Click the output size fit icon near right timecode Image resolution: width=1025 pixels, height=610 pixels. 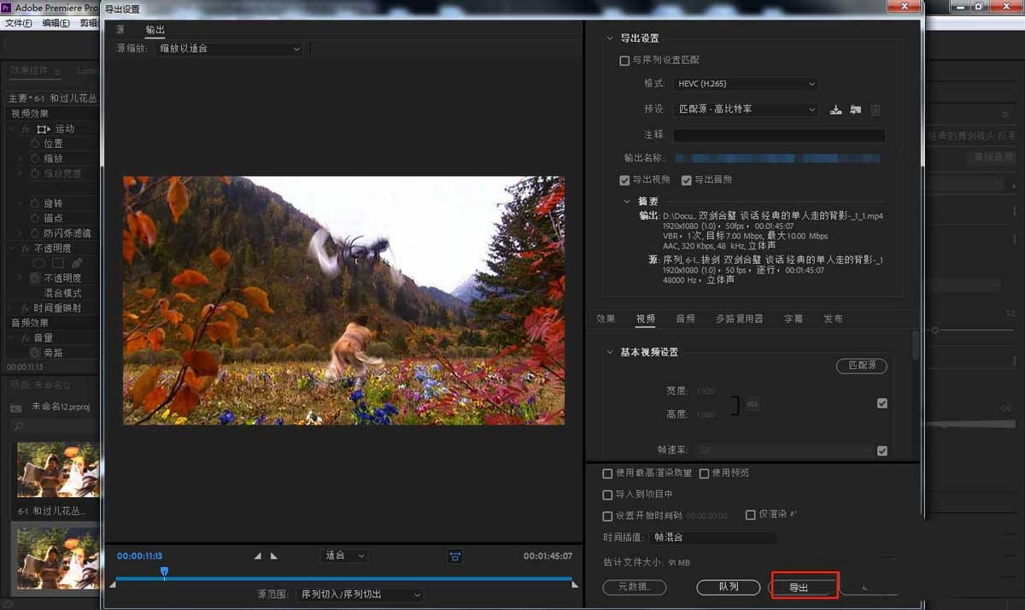pos(454,555)
